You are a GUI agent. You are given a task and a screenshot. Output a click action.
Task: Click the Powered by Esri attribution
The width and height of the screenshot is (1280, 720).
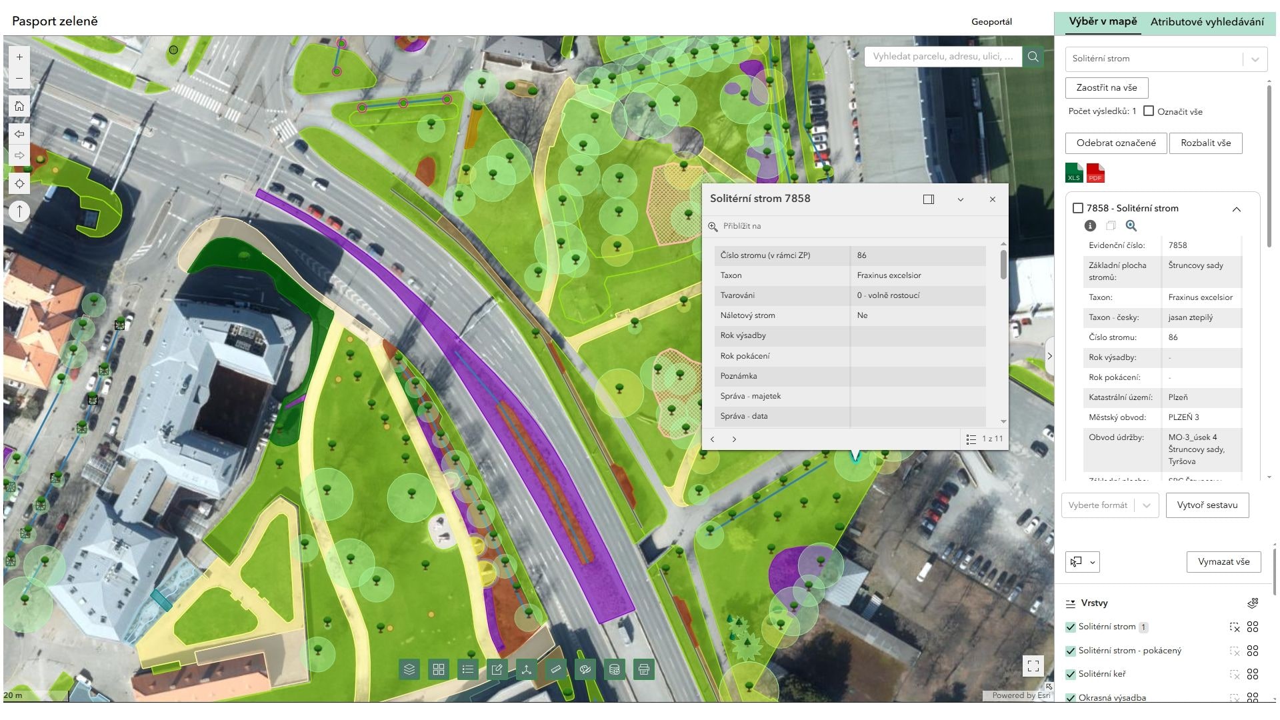click(x=1021, y=695)
